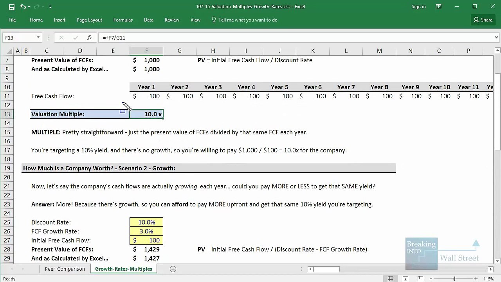Viewport: 501px width, 282px height.
Task: Click the Year 1 header cell
Action: point(146,87)
